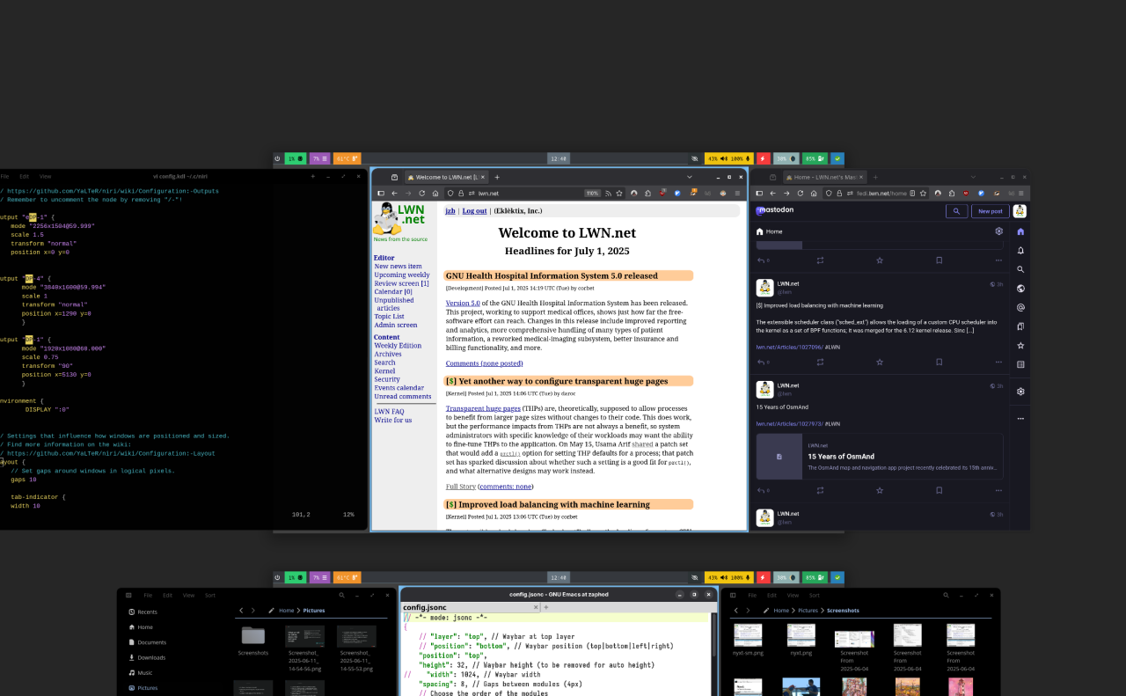Open more options on load balancing post
Image resolution: width=1126 pixels, height=696 pixels.
(998, 362)
